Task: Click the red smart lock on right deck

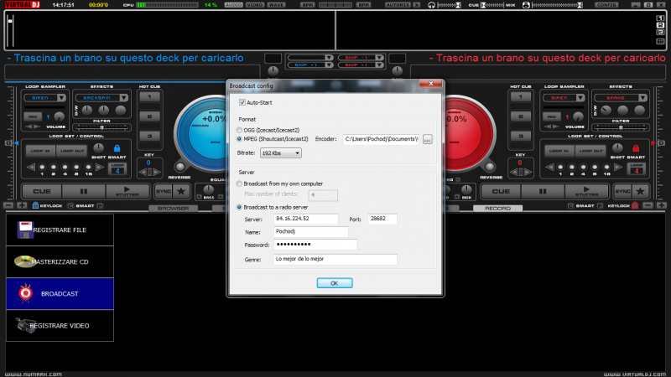Action: coord(636,148)
